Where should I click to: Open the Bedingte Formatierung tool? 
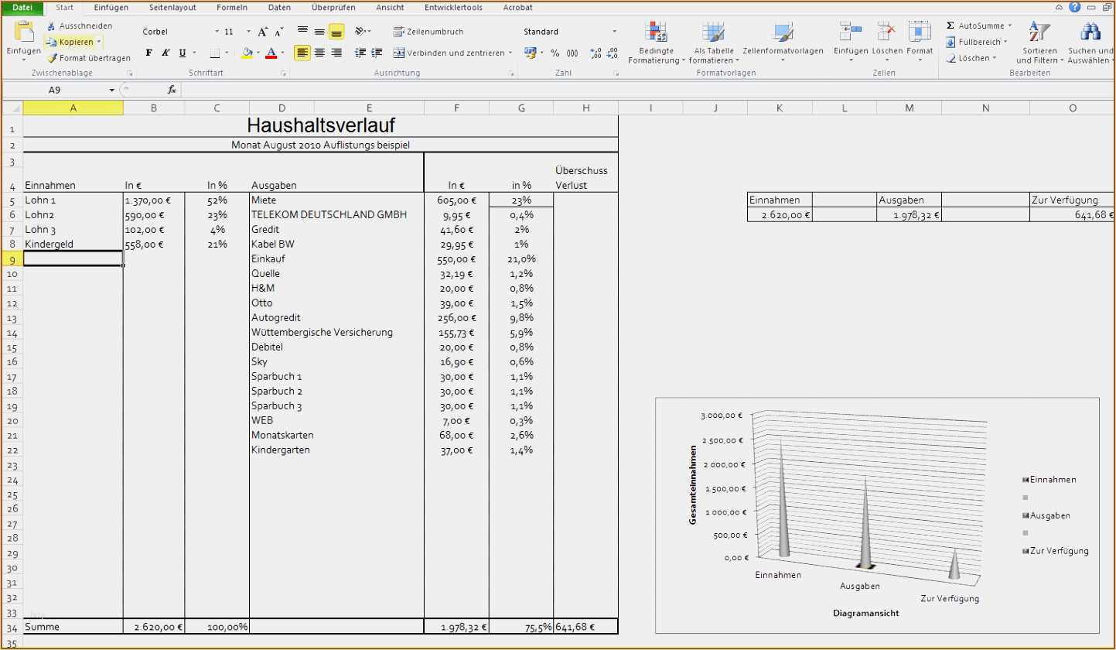[x=656, y=43]
